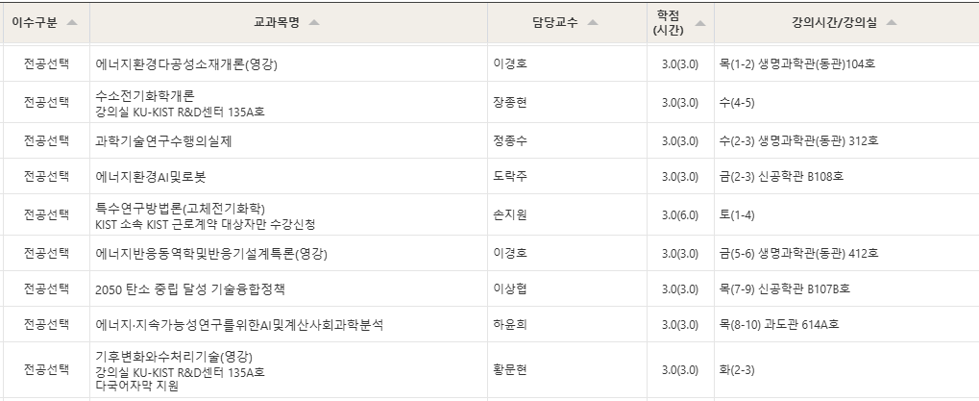
Task: Select 2050 탄소 중립 달성 기술융합정책
Action: 190,289
